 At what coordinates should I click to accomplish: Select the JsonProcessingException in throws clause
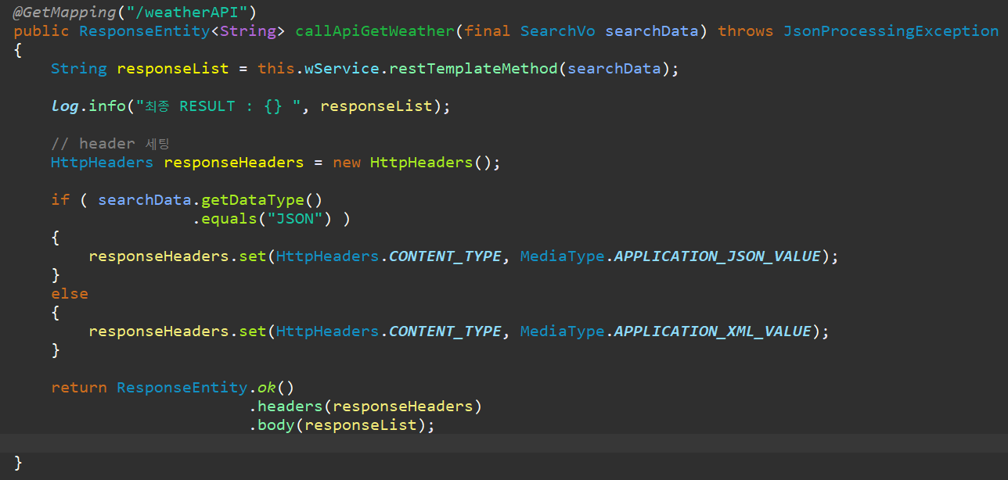pyautogui.click(x=891, y=30)
